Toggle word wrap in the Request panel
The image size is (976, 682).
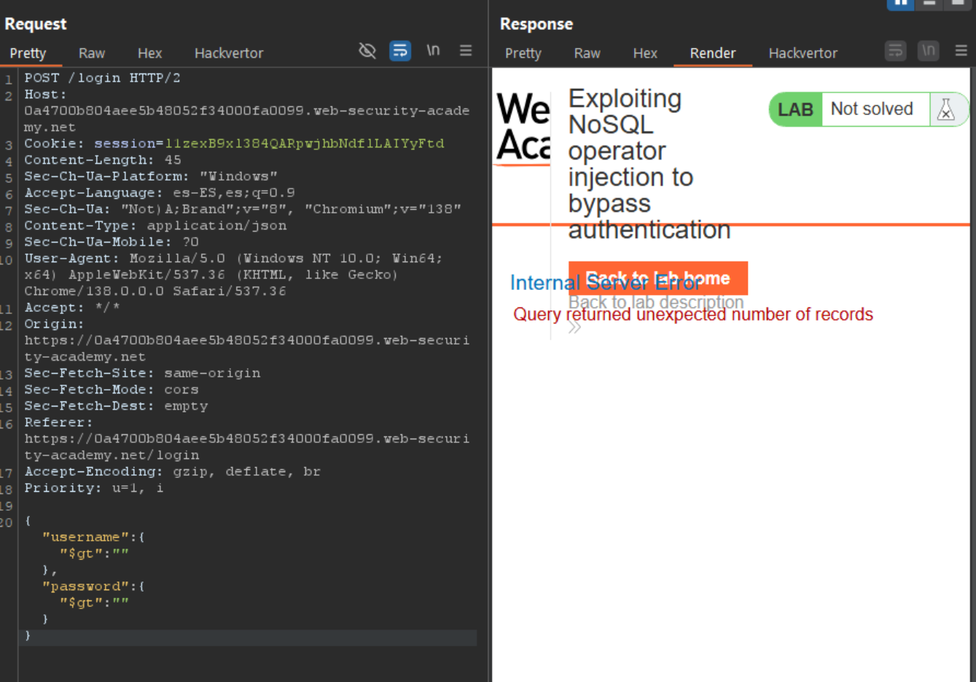coord(400,51)
